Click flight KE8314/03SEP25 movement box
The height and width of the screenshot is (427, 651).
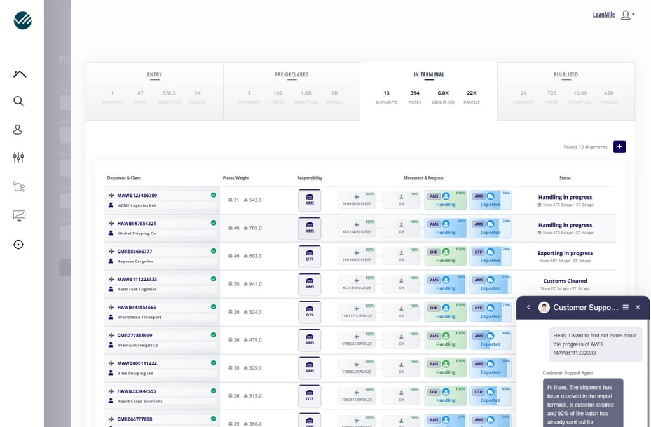point(357,228)
